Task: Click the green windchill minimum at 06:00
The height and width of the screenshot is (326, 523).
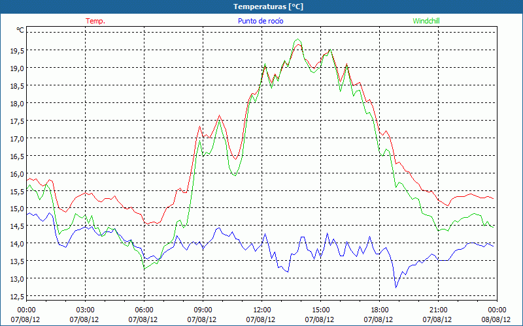Action: pos(144,269)
